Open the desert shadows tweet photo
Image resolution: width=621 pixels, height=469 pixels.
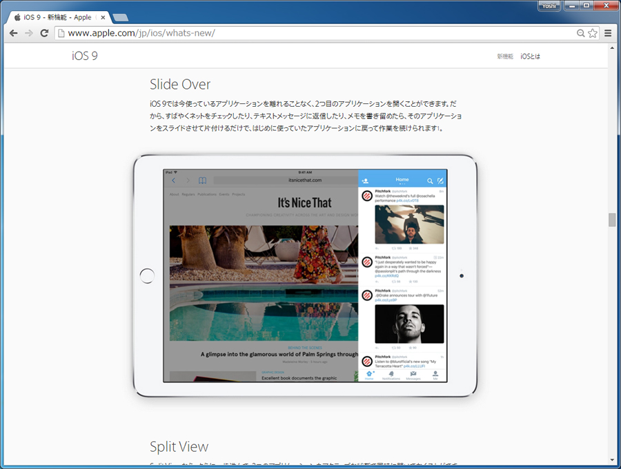(x=409, y=225)
